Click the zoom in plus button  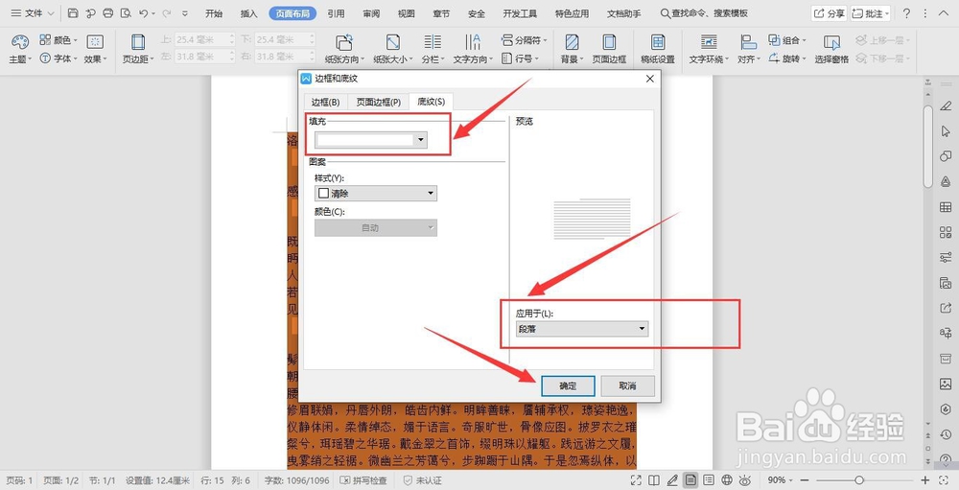(925, 480)
